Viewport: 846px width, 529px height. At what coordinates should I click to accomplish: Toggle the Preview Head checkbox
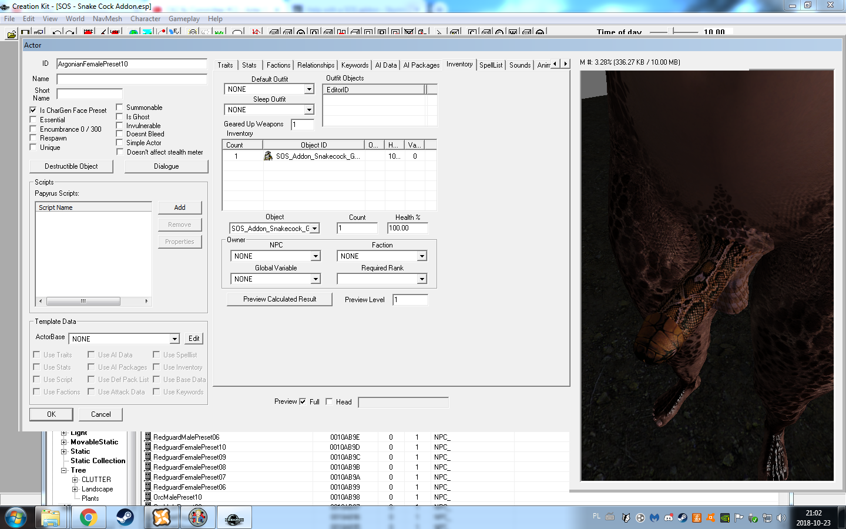[x=329, y=401]
